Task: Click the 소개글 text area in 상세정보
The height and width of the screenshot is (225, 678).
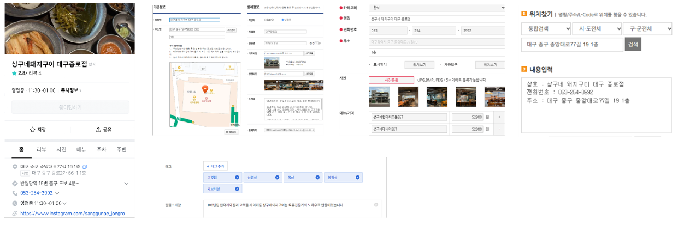Action: coord(292,111)
